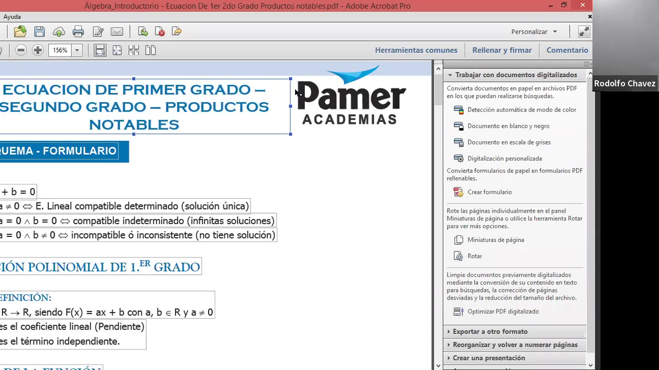
Task: Click the Rodolfo Chavez video label
Action: tap(625, 84)
